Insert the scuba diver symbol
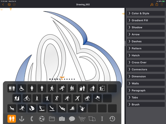 [62, 108]
